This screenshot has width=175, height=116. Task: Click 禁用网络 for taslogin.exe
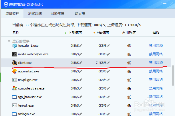coord(156,114)
